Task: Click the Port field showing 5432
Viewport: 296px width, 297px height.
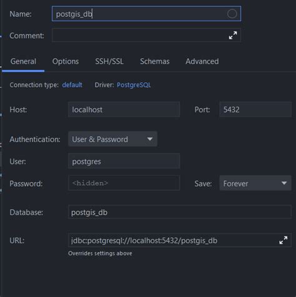Action: click(x=255, y=109)
